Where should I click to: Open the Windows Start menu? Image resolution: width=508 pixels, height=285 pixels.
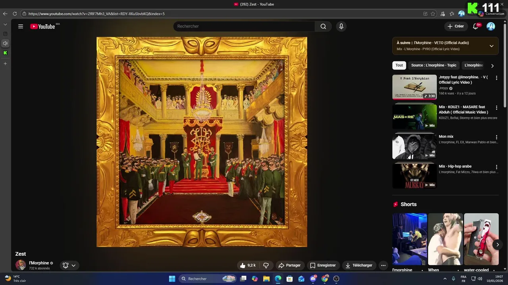coord(172,279)
